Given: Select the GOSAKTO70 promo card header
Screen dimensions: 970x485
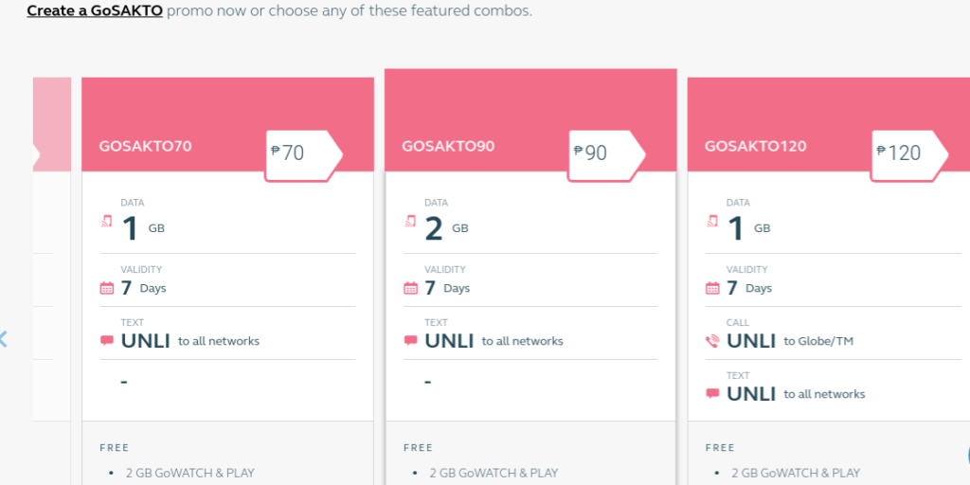Looking at the screenshot, I should pos(227,124).
